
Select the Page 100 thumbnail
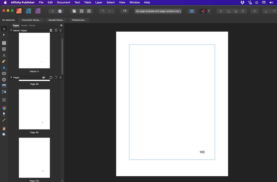tap(34, 158)
